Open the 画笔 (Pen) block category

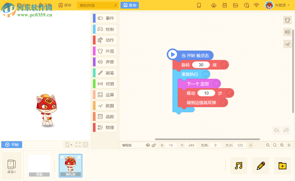(x=104, y=73)
